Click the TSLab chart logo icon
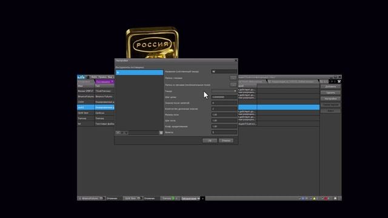This screenshot has width=388, height=218. click(81, 77)
